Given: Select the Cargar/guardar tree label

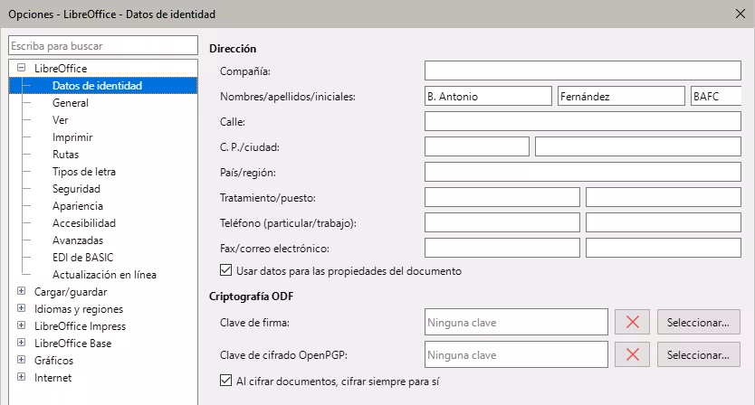Looking at the screenshot, I should click(x=71, y=292).
